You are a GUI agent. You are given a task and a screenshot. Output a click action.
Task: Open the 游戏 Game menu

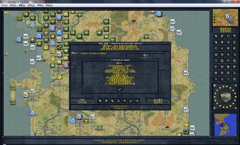[x=13, y=5]
